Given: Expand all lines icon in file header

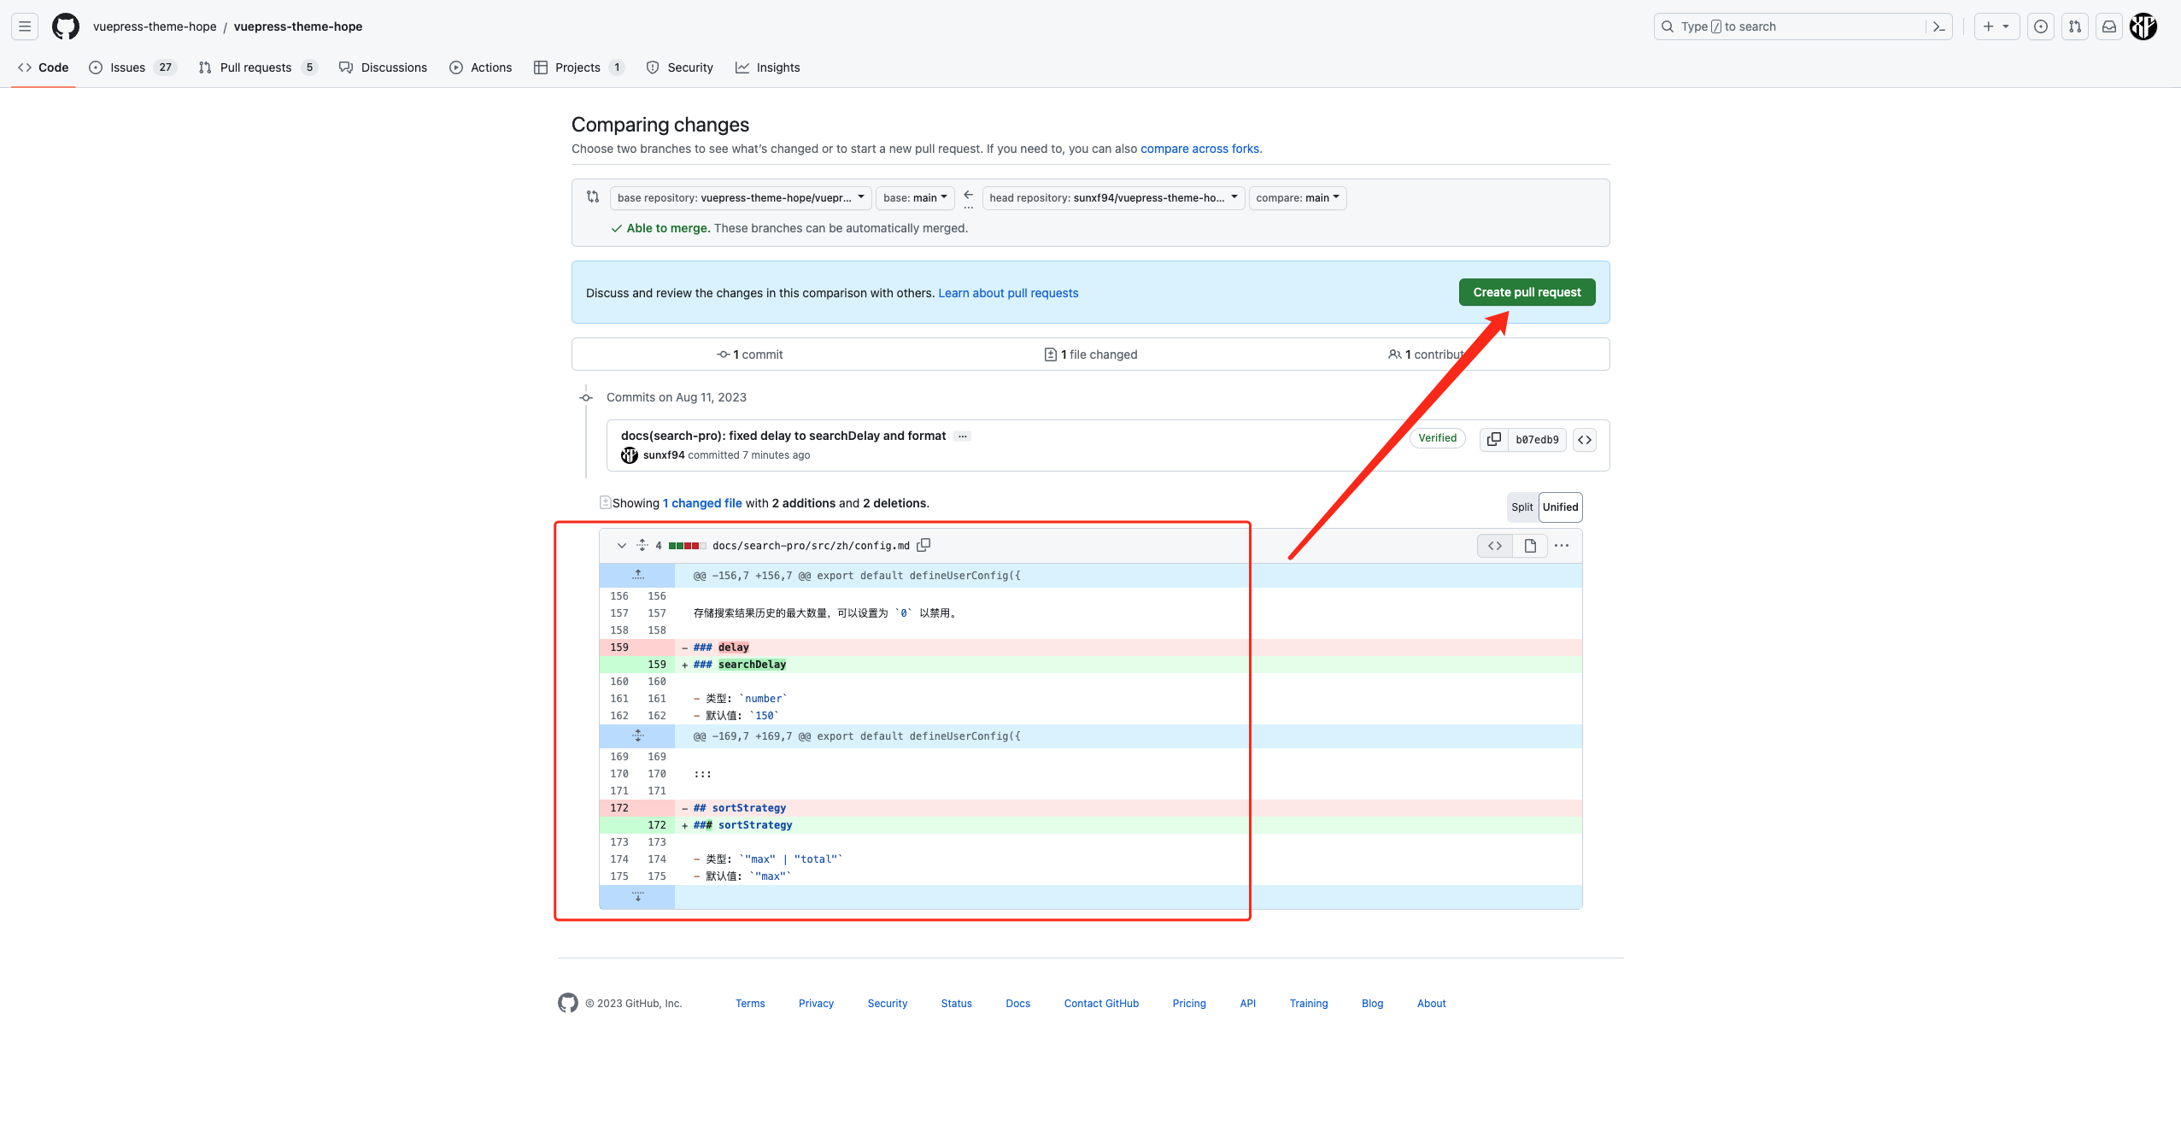Looking at the screenshot, I should click(x=642, y=545).
